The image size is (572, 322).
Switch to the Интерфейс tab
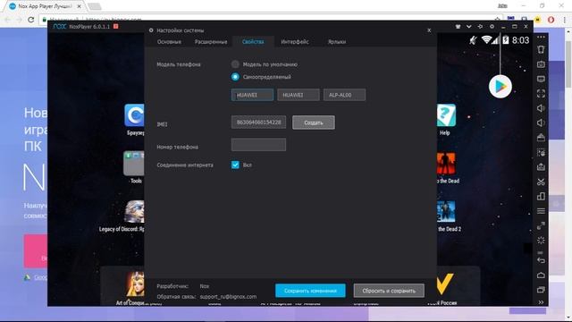(x=295, y=42)
